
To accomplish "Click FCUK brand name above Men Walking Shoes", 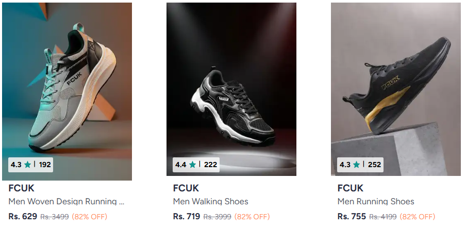I will pos(186,188).
